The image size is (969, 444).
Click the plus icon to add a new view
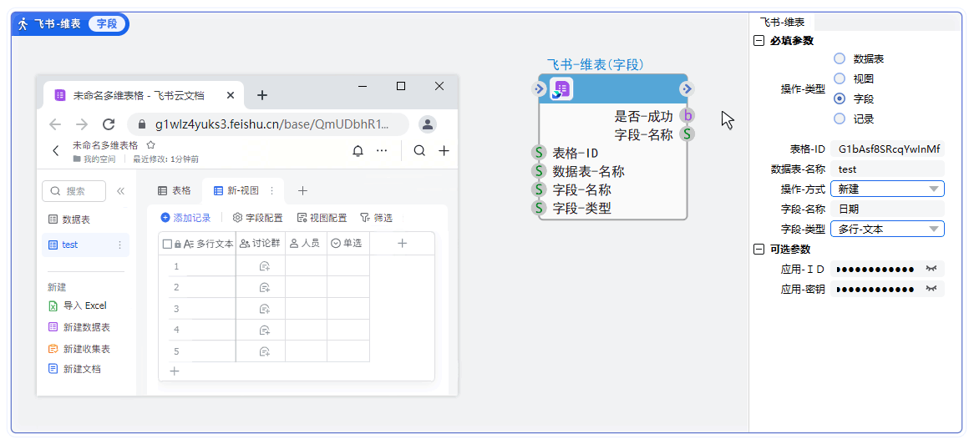[x=302, y=191]
